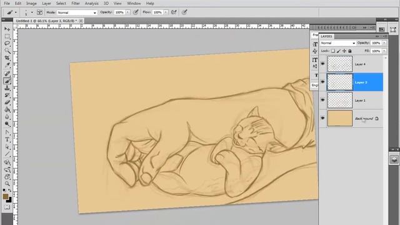
Task: Select the Dodge tool
Action: coord(7,124)
